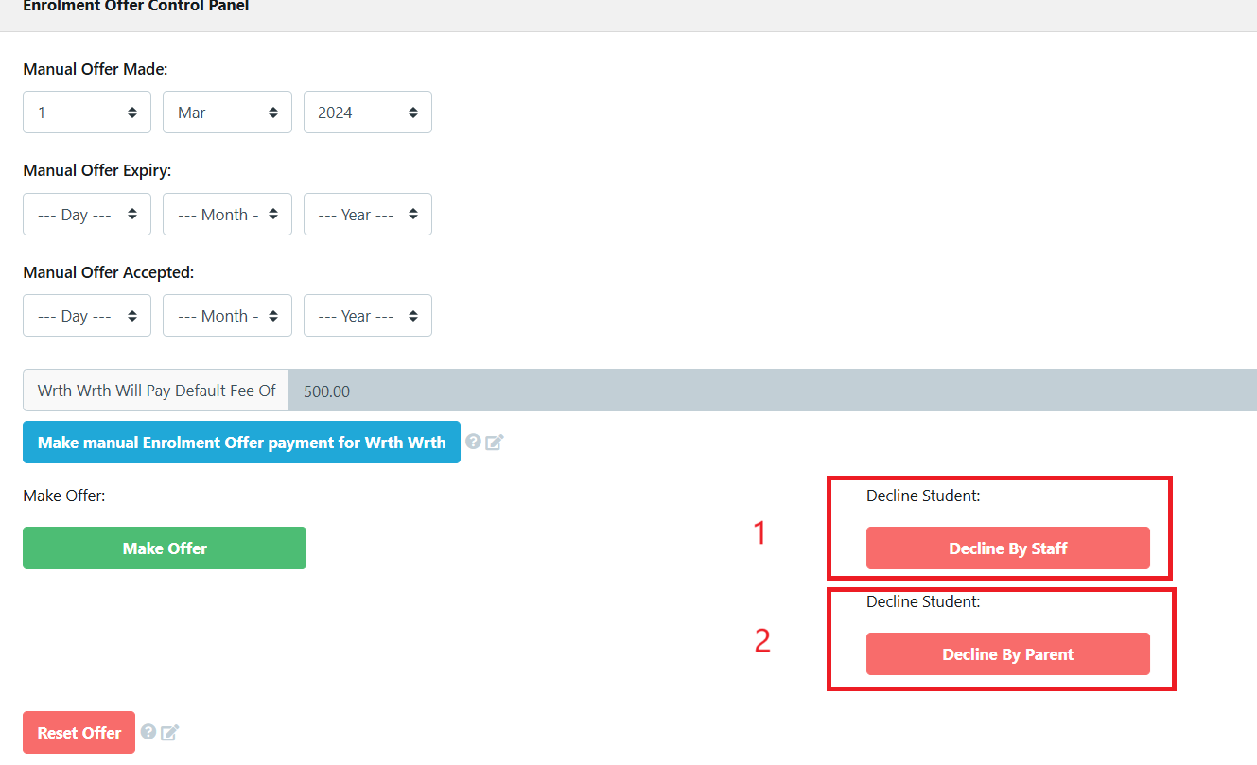
Task: Click Make manual Enrolment Offer payment button
Action: [241, 443]
